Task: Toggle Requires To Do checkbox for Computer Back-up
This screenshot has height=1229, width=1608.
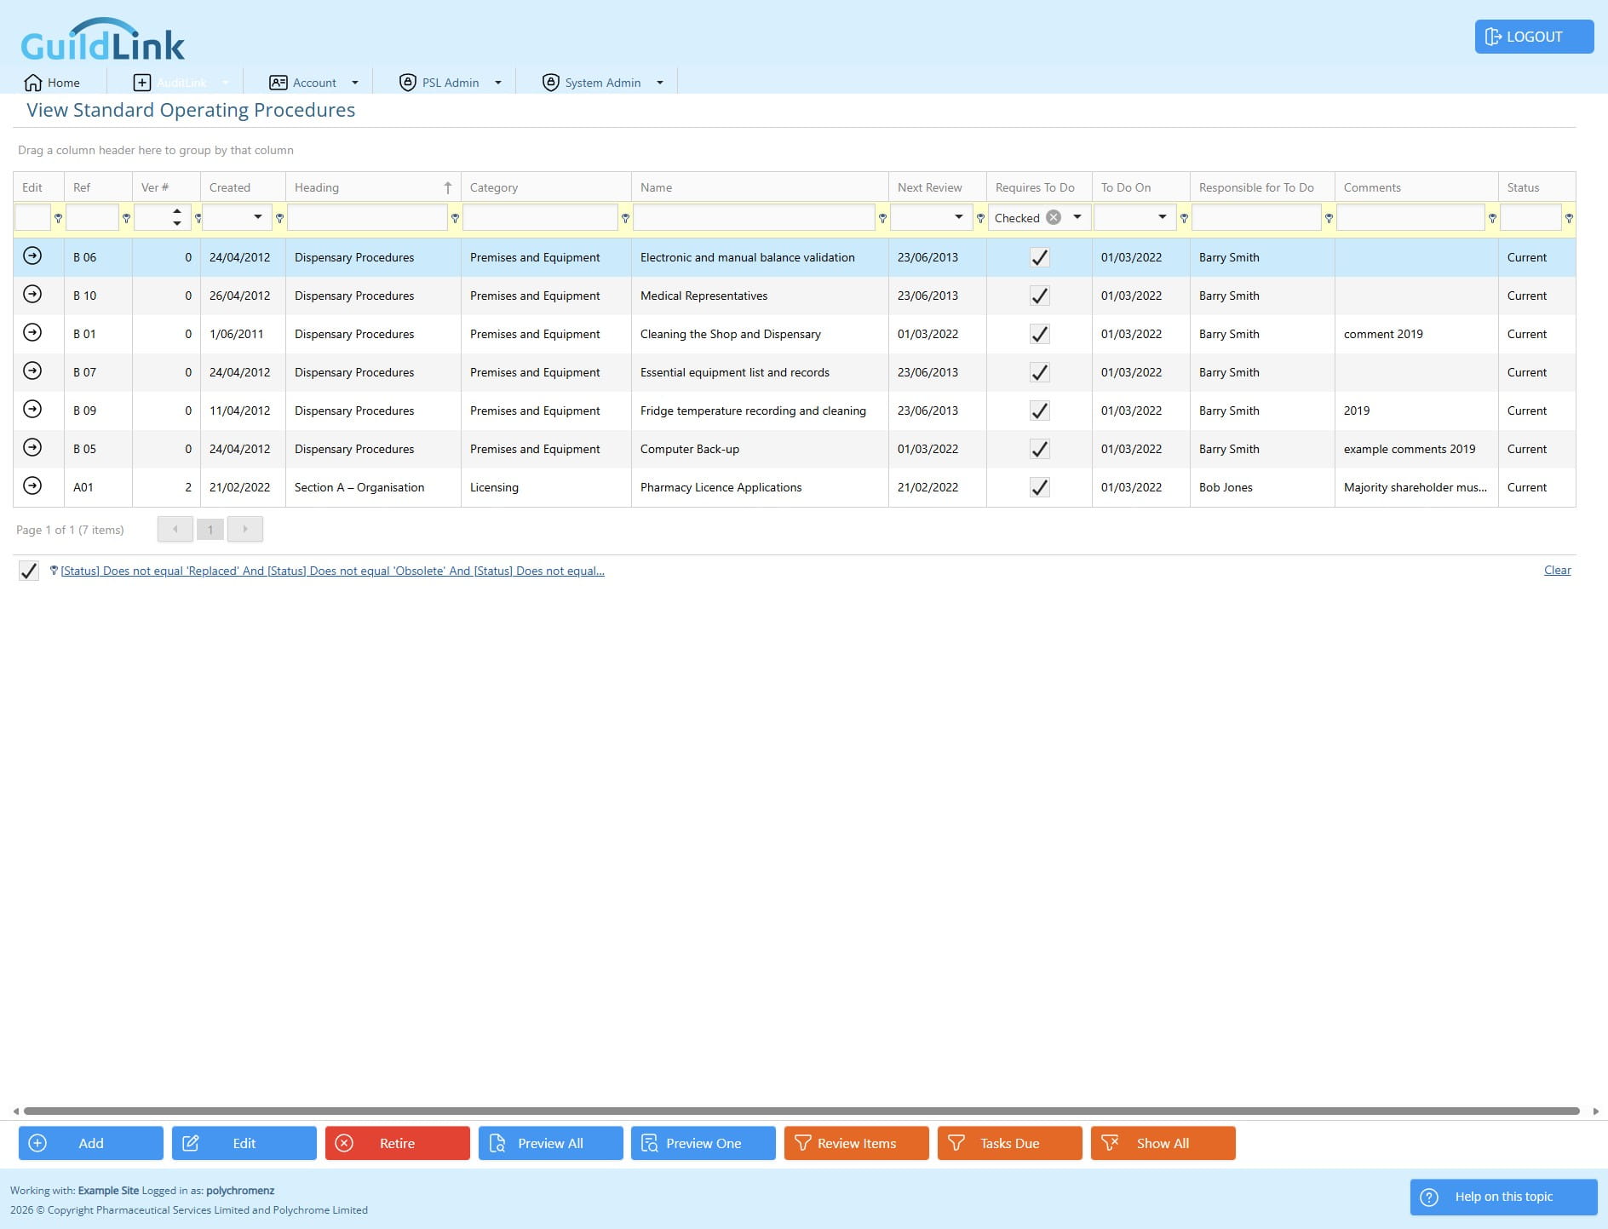Action: (1039, 449)
